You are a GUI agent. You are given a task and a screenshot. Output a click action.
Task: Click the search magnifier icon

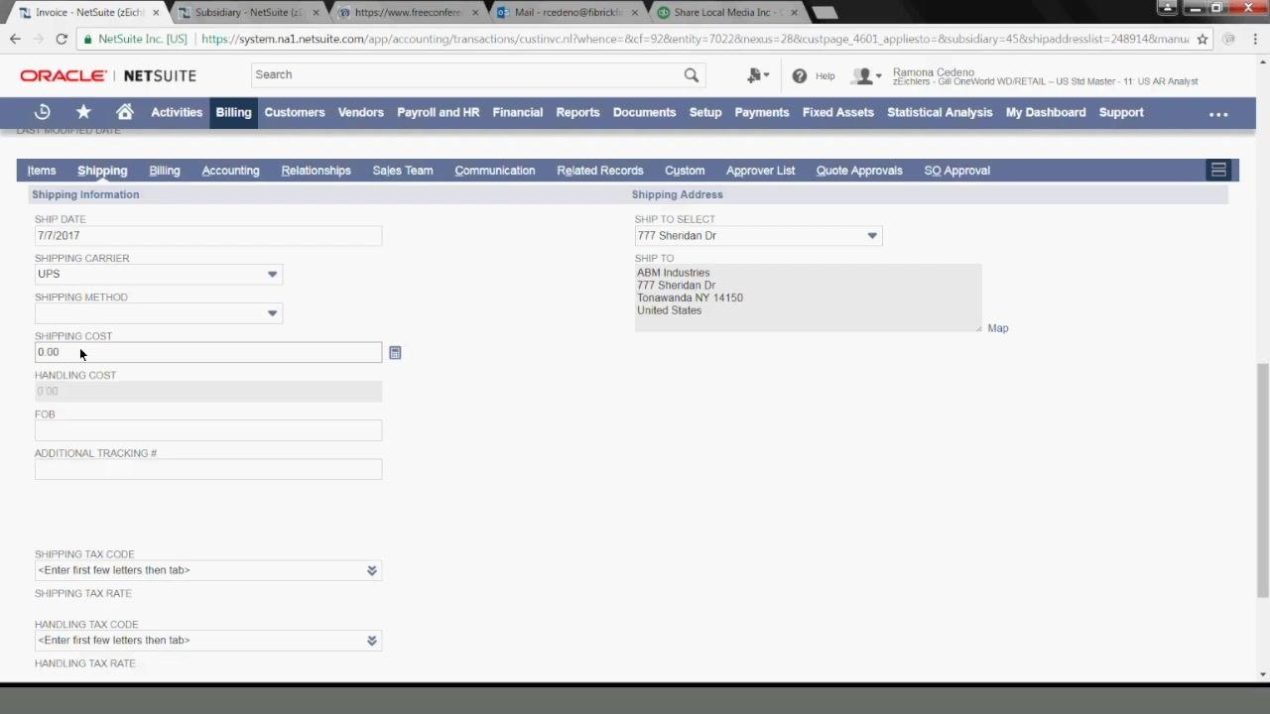(692, 74)
